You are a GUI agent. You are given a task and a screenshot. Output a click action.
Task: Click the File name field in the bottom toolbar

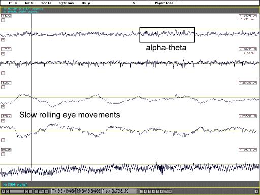click(119, 191)
